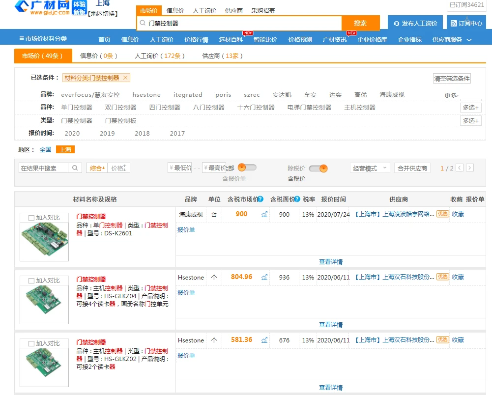Go to next results page arrow
Viewport: 492px width, 395px height.
[470, 168]
